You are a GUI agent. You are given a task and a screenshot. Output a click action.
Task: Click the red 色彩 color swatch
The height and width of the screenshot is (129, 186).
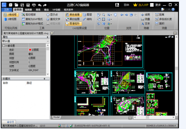click(30, 50)
